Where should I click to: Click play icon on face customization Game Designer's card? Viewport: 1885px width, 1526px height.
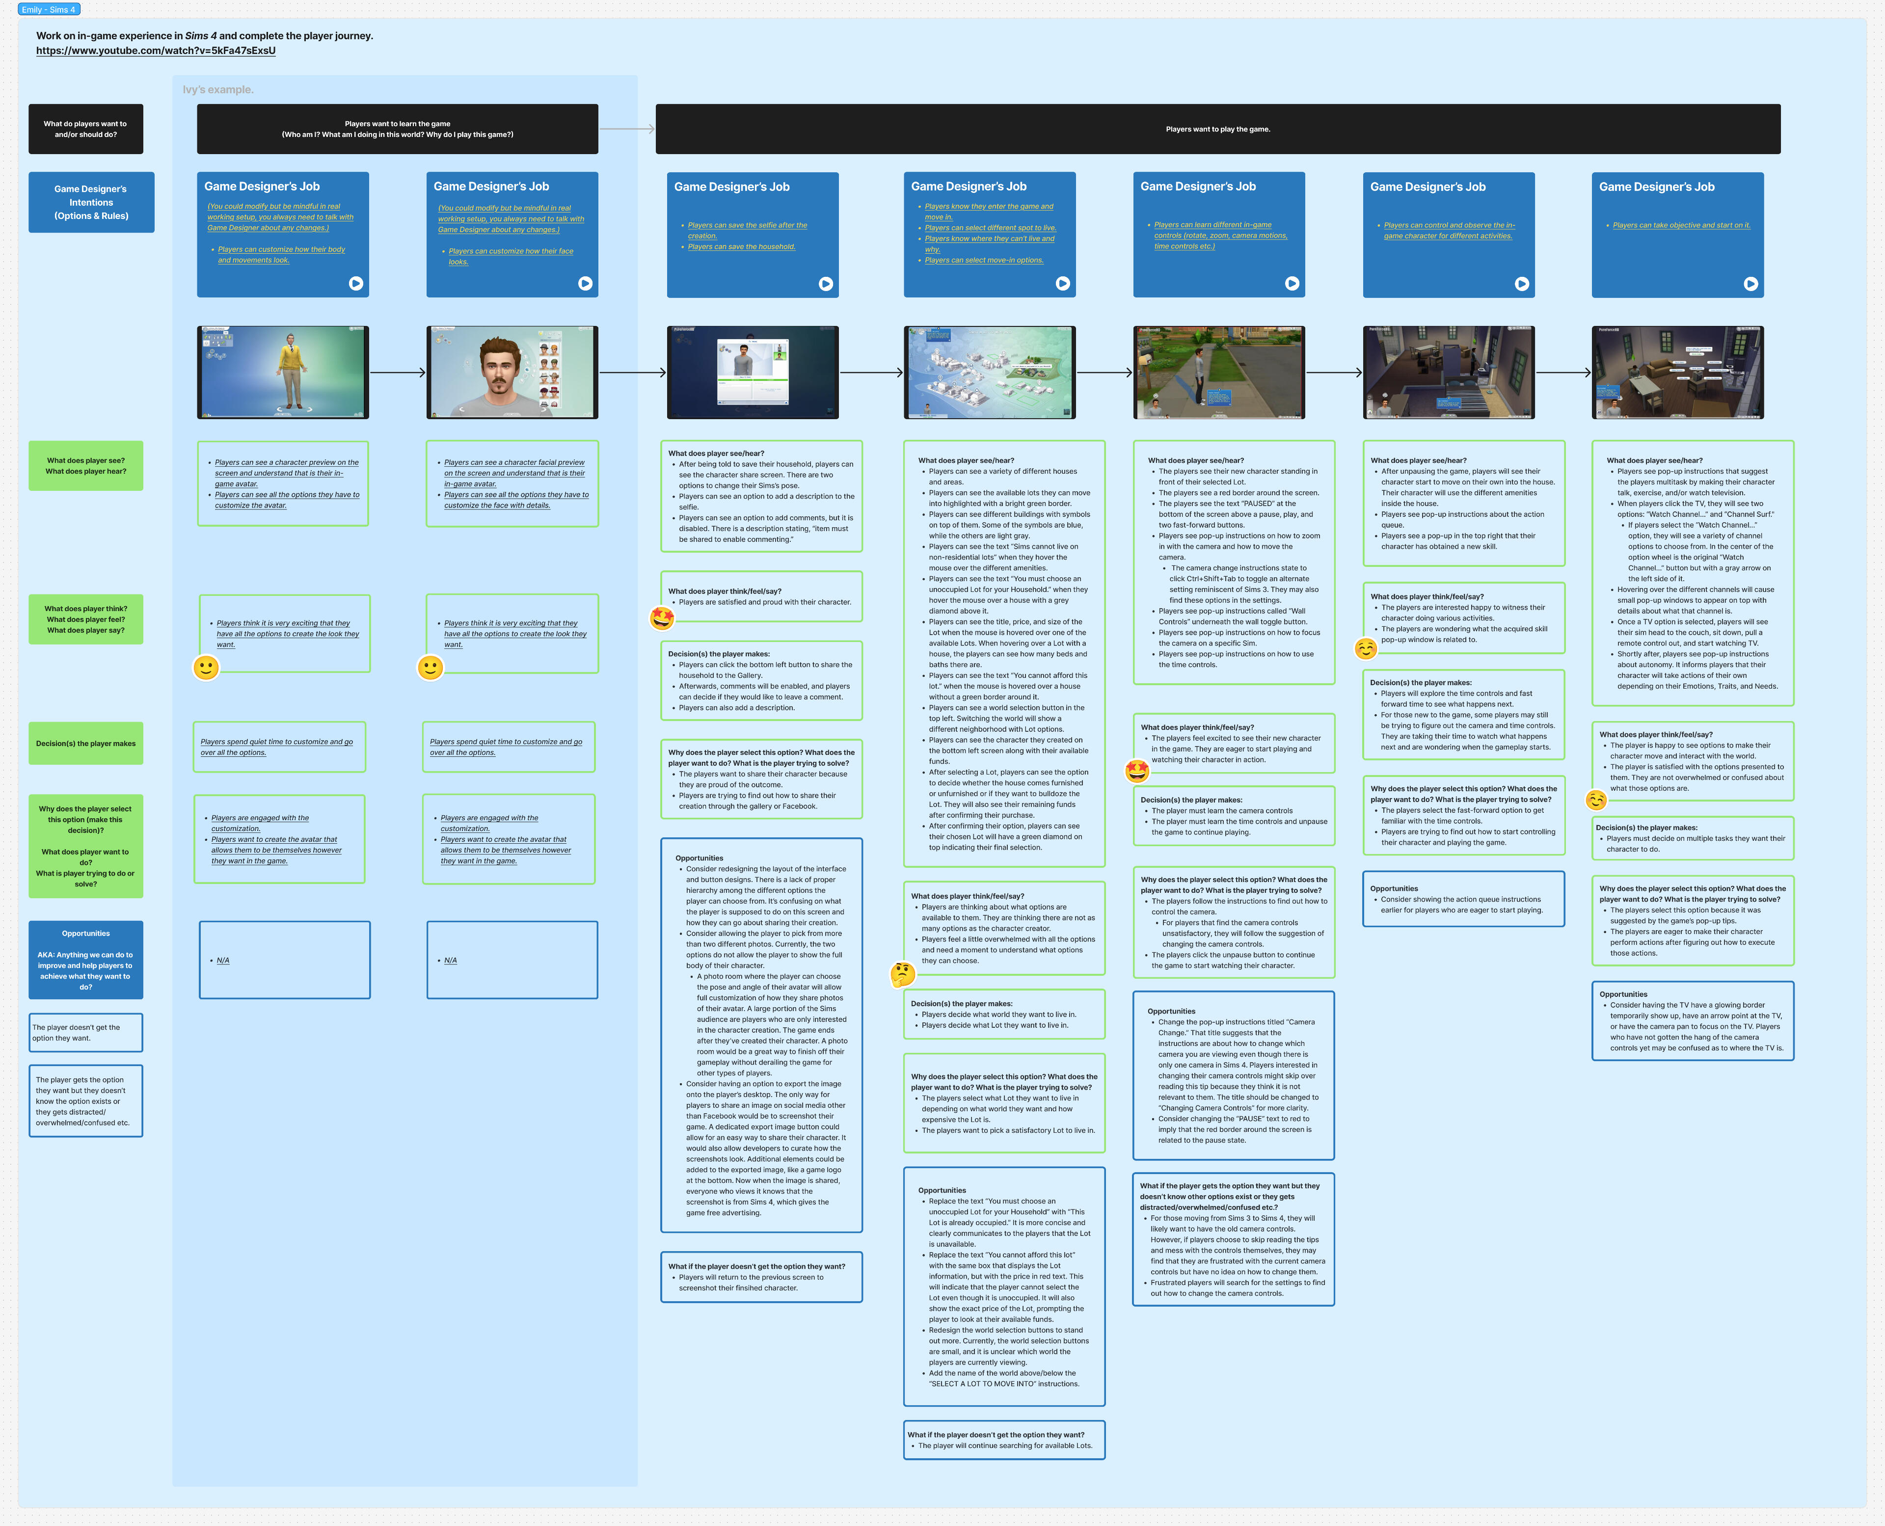tap(585, 283)
